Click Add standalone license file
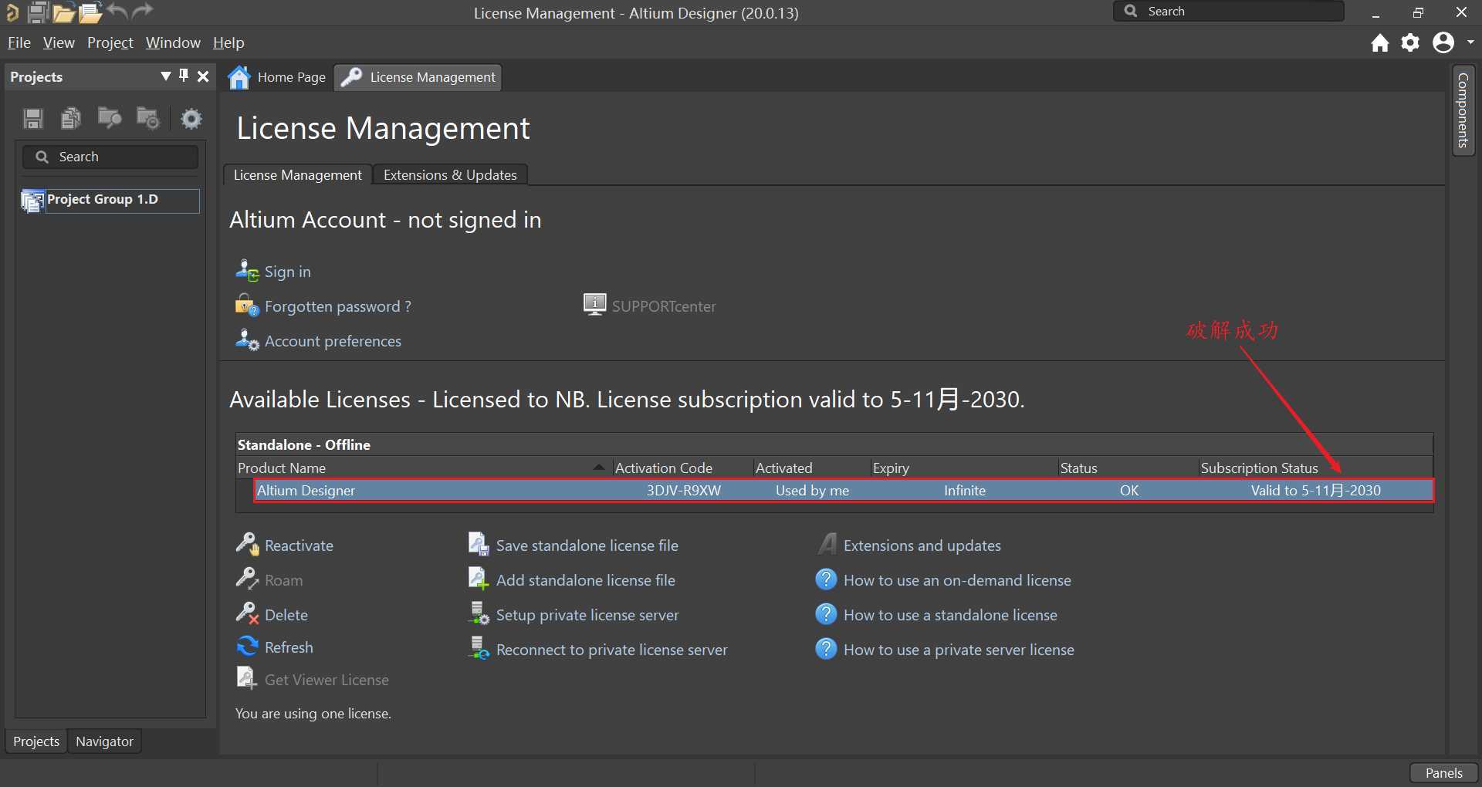Image resolution: width=1482 pixels, height=787 pixels. pyautogui.click(x=585, y=580)
